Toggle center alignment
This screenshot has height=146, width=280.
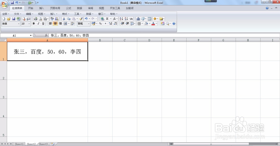[55, 23]
